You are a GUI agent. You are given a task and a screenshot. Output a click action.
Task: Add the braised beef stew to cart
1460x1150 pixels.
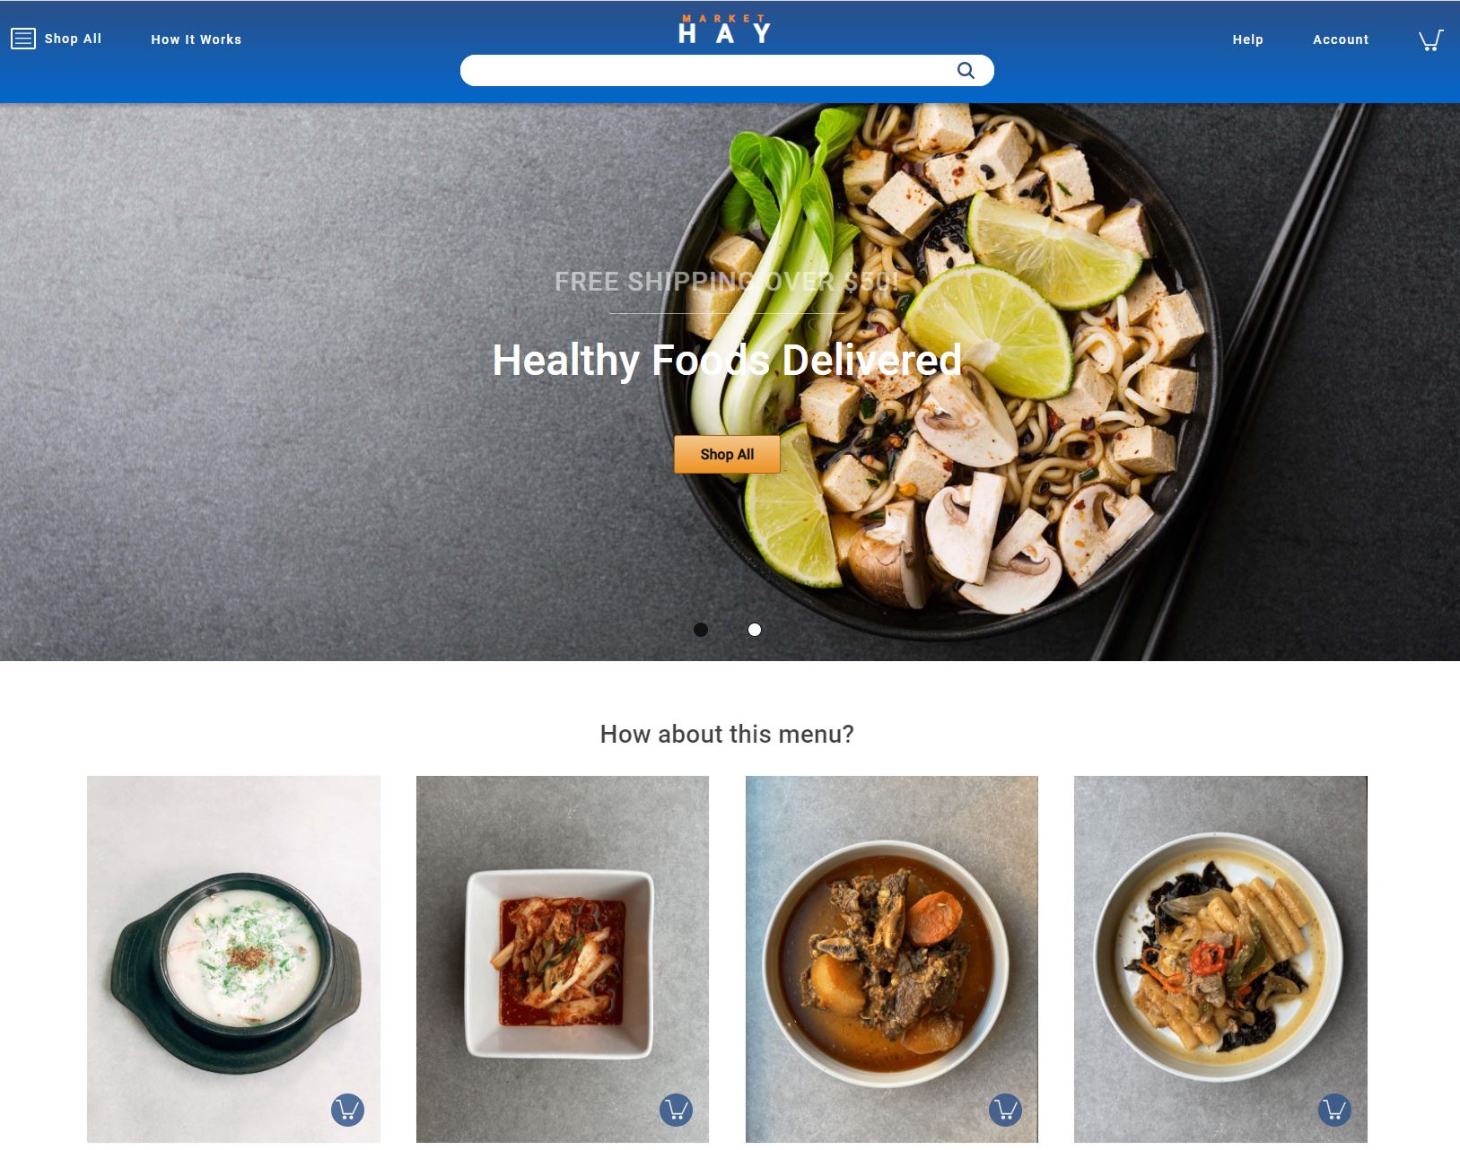pyautogui.click(x=1005, y=1110)
